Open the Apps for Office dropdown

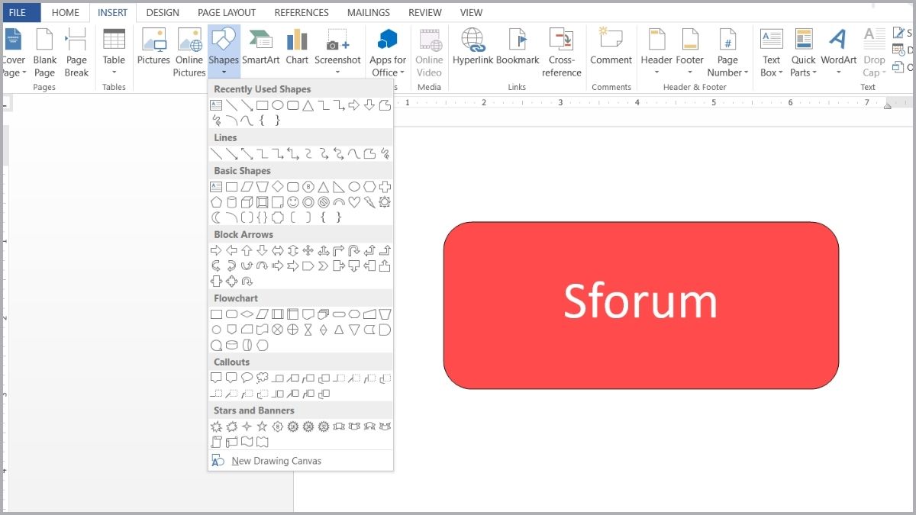388,53
